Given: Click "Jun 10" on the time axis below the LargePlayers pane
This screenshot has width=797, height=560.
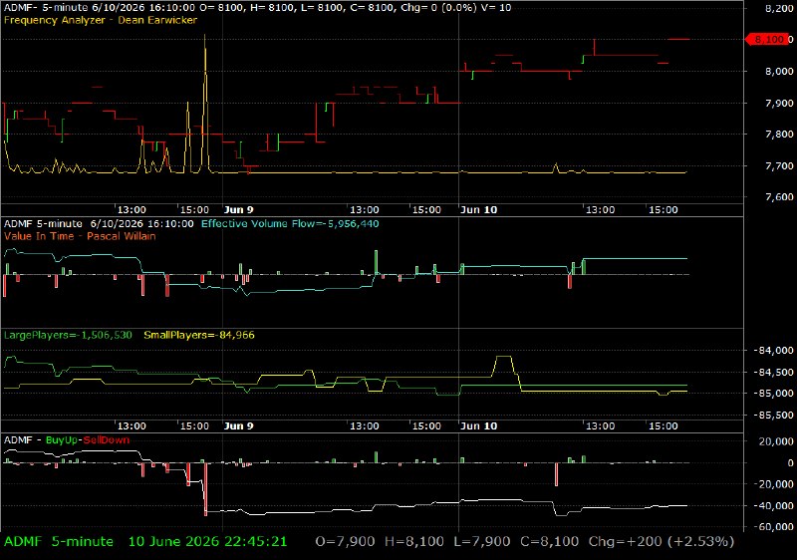Looking at the screenshot, I should pyautogui.click(x=478, y=425).
